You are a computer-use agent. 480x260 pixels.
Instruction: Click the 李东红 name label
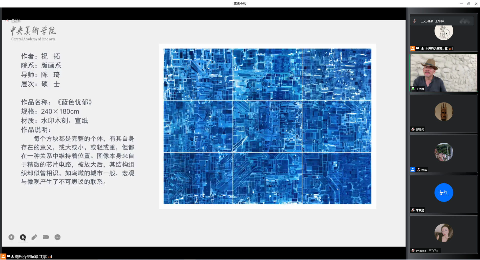[x=420, y=210]
